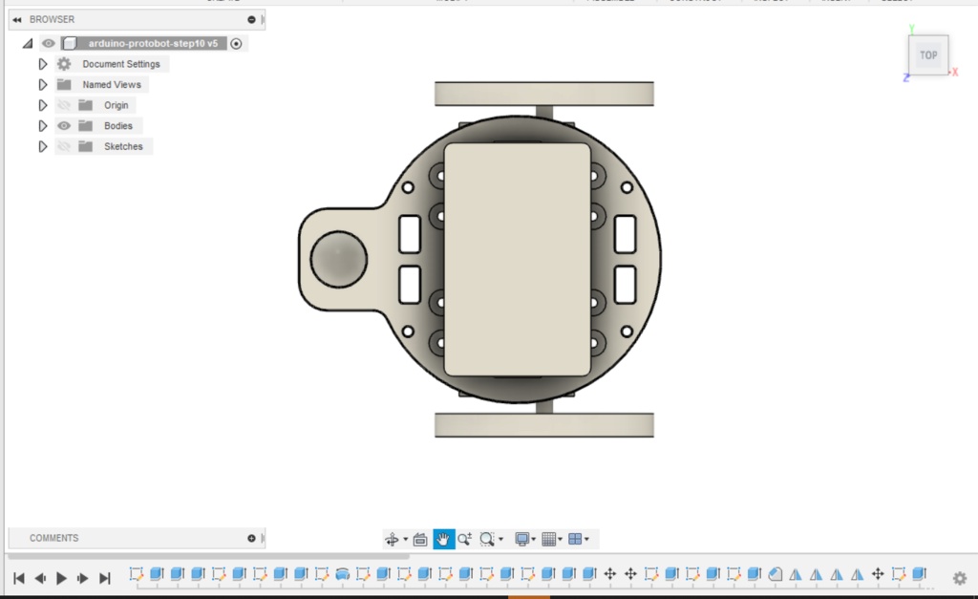Image resolution: width=978 pixels, height=599 pixels.
Task: Select the Sketches label in browser
Action: point(123,146)
